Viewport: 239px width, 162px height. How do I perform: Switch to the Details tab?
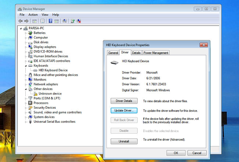(x=136, y=53)
